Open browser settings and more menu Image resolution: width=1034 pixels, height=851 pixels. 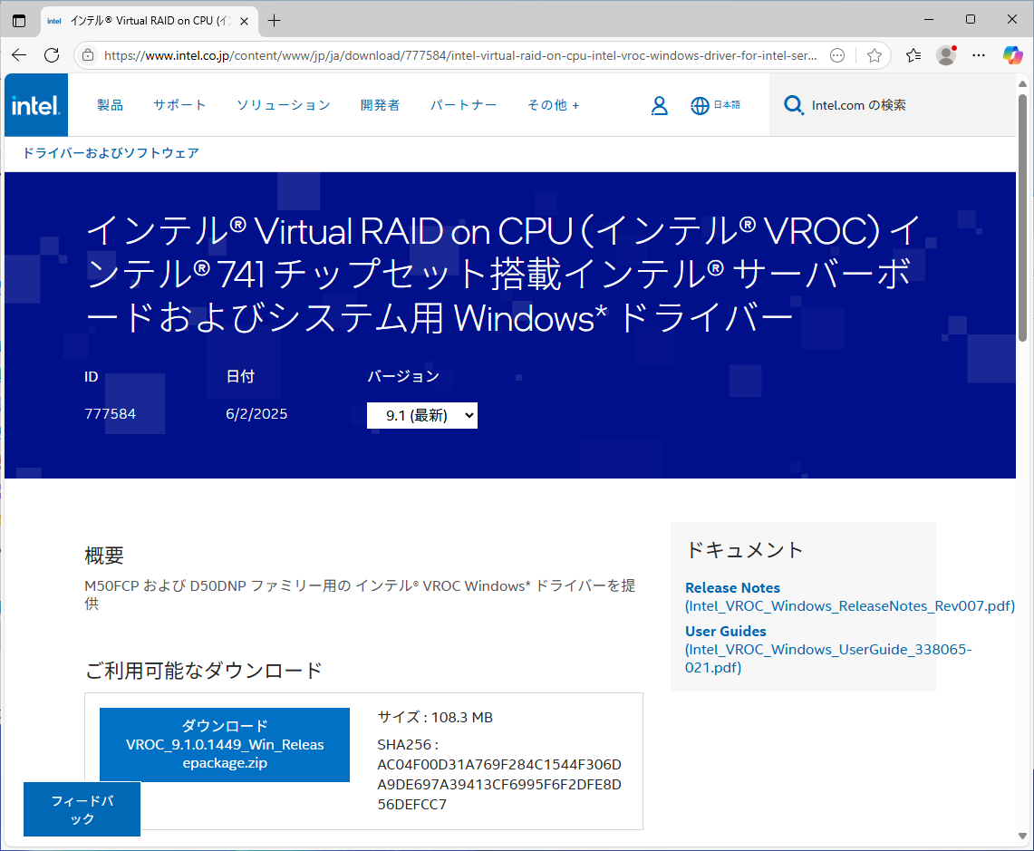(x=979, y=55)
